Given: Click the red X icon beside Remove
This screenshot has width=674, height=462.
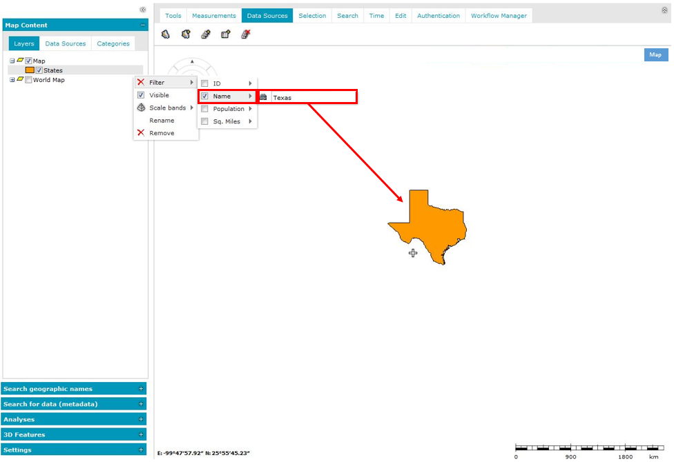Looking at the screenshot, I should (x=141, y=133).
